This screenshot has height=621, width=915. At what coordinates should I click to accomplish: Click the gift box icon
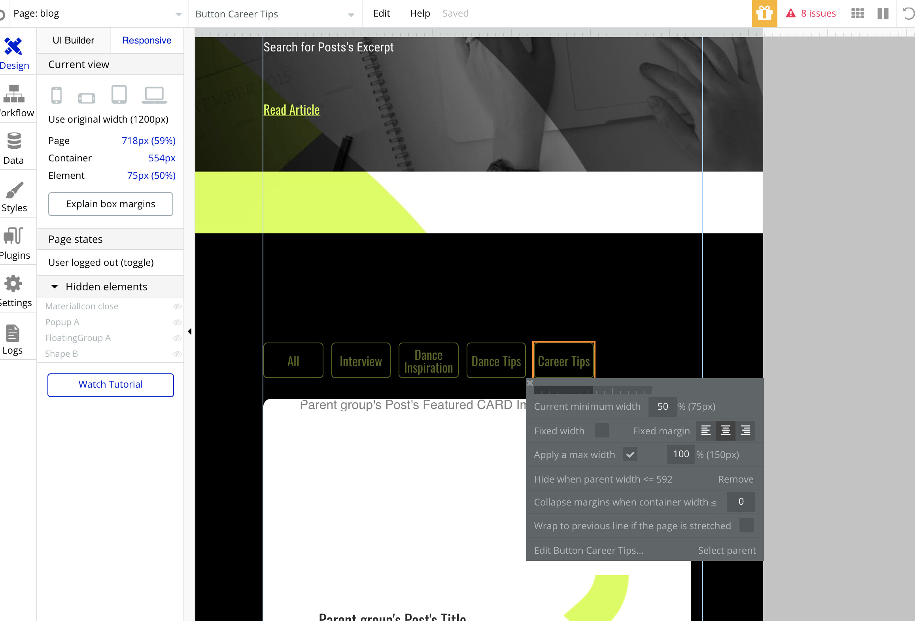pyautogui.click(x=764, y=13)
